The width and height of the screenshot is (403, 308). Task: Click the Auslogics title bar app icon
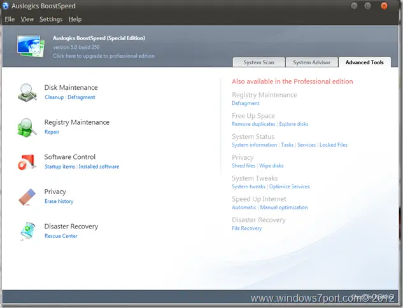point(5,6)
